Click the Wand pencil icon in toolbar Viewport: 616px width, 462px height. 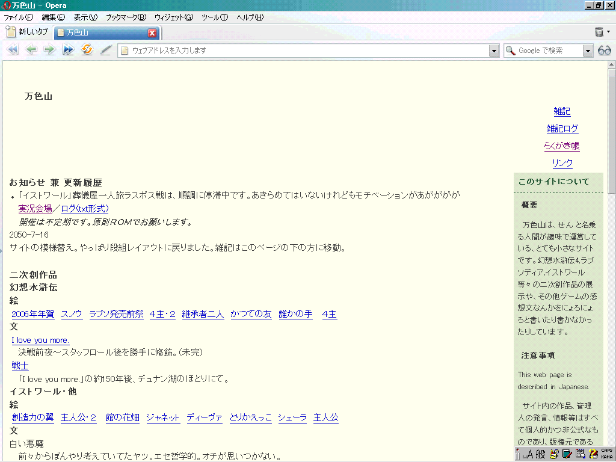105,50
